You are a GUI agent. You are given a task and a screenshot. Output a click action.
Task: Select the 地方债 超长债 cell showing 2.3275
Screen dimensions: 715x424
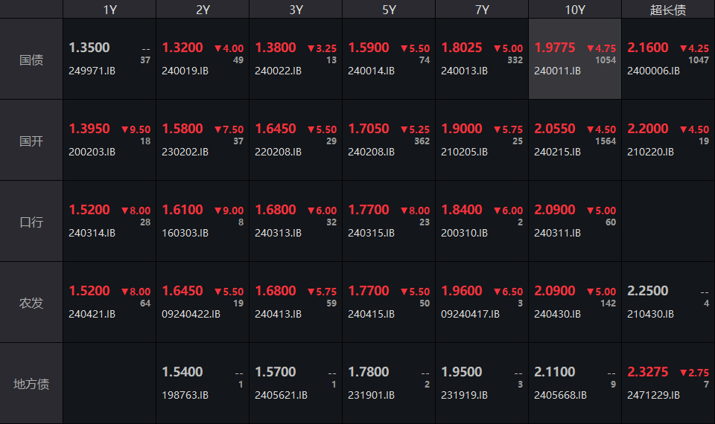pyautogui.click(x=667, y=384)
